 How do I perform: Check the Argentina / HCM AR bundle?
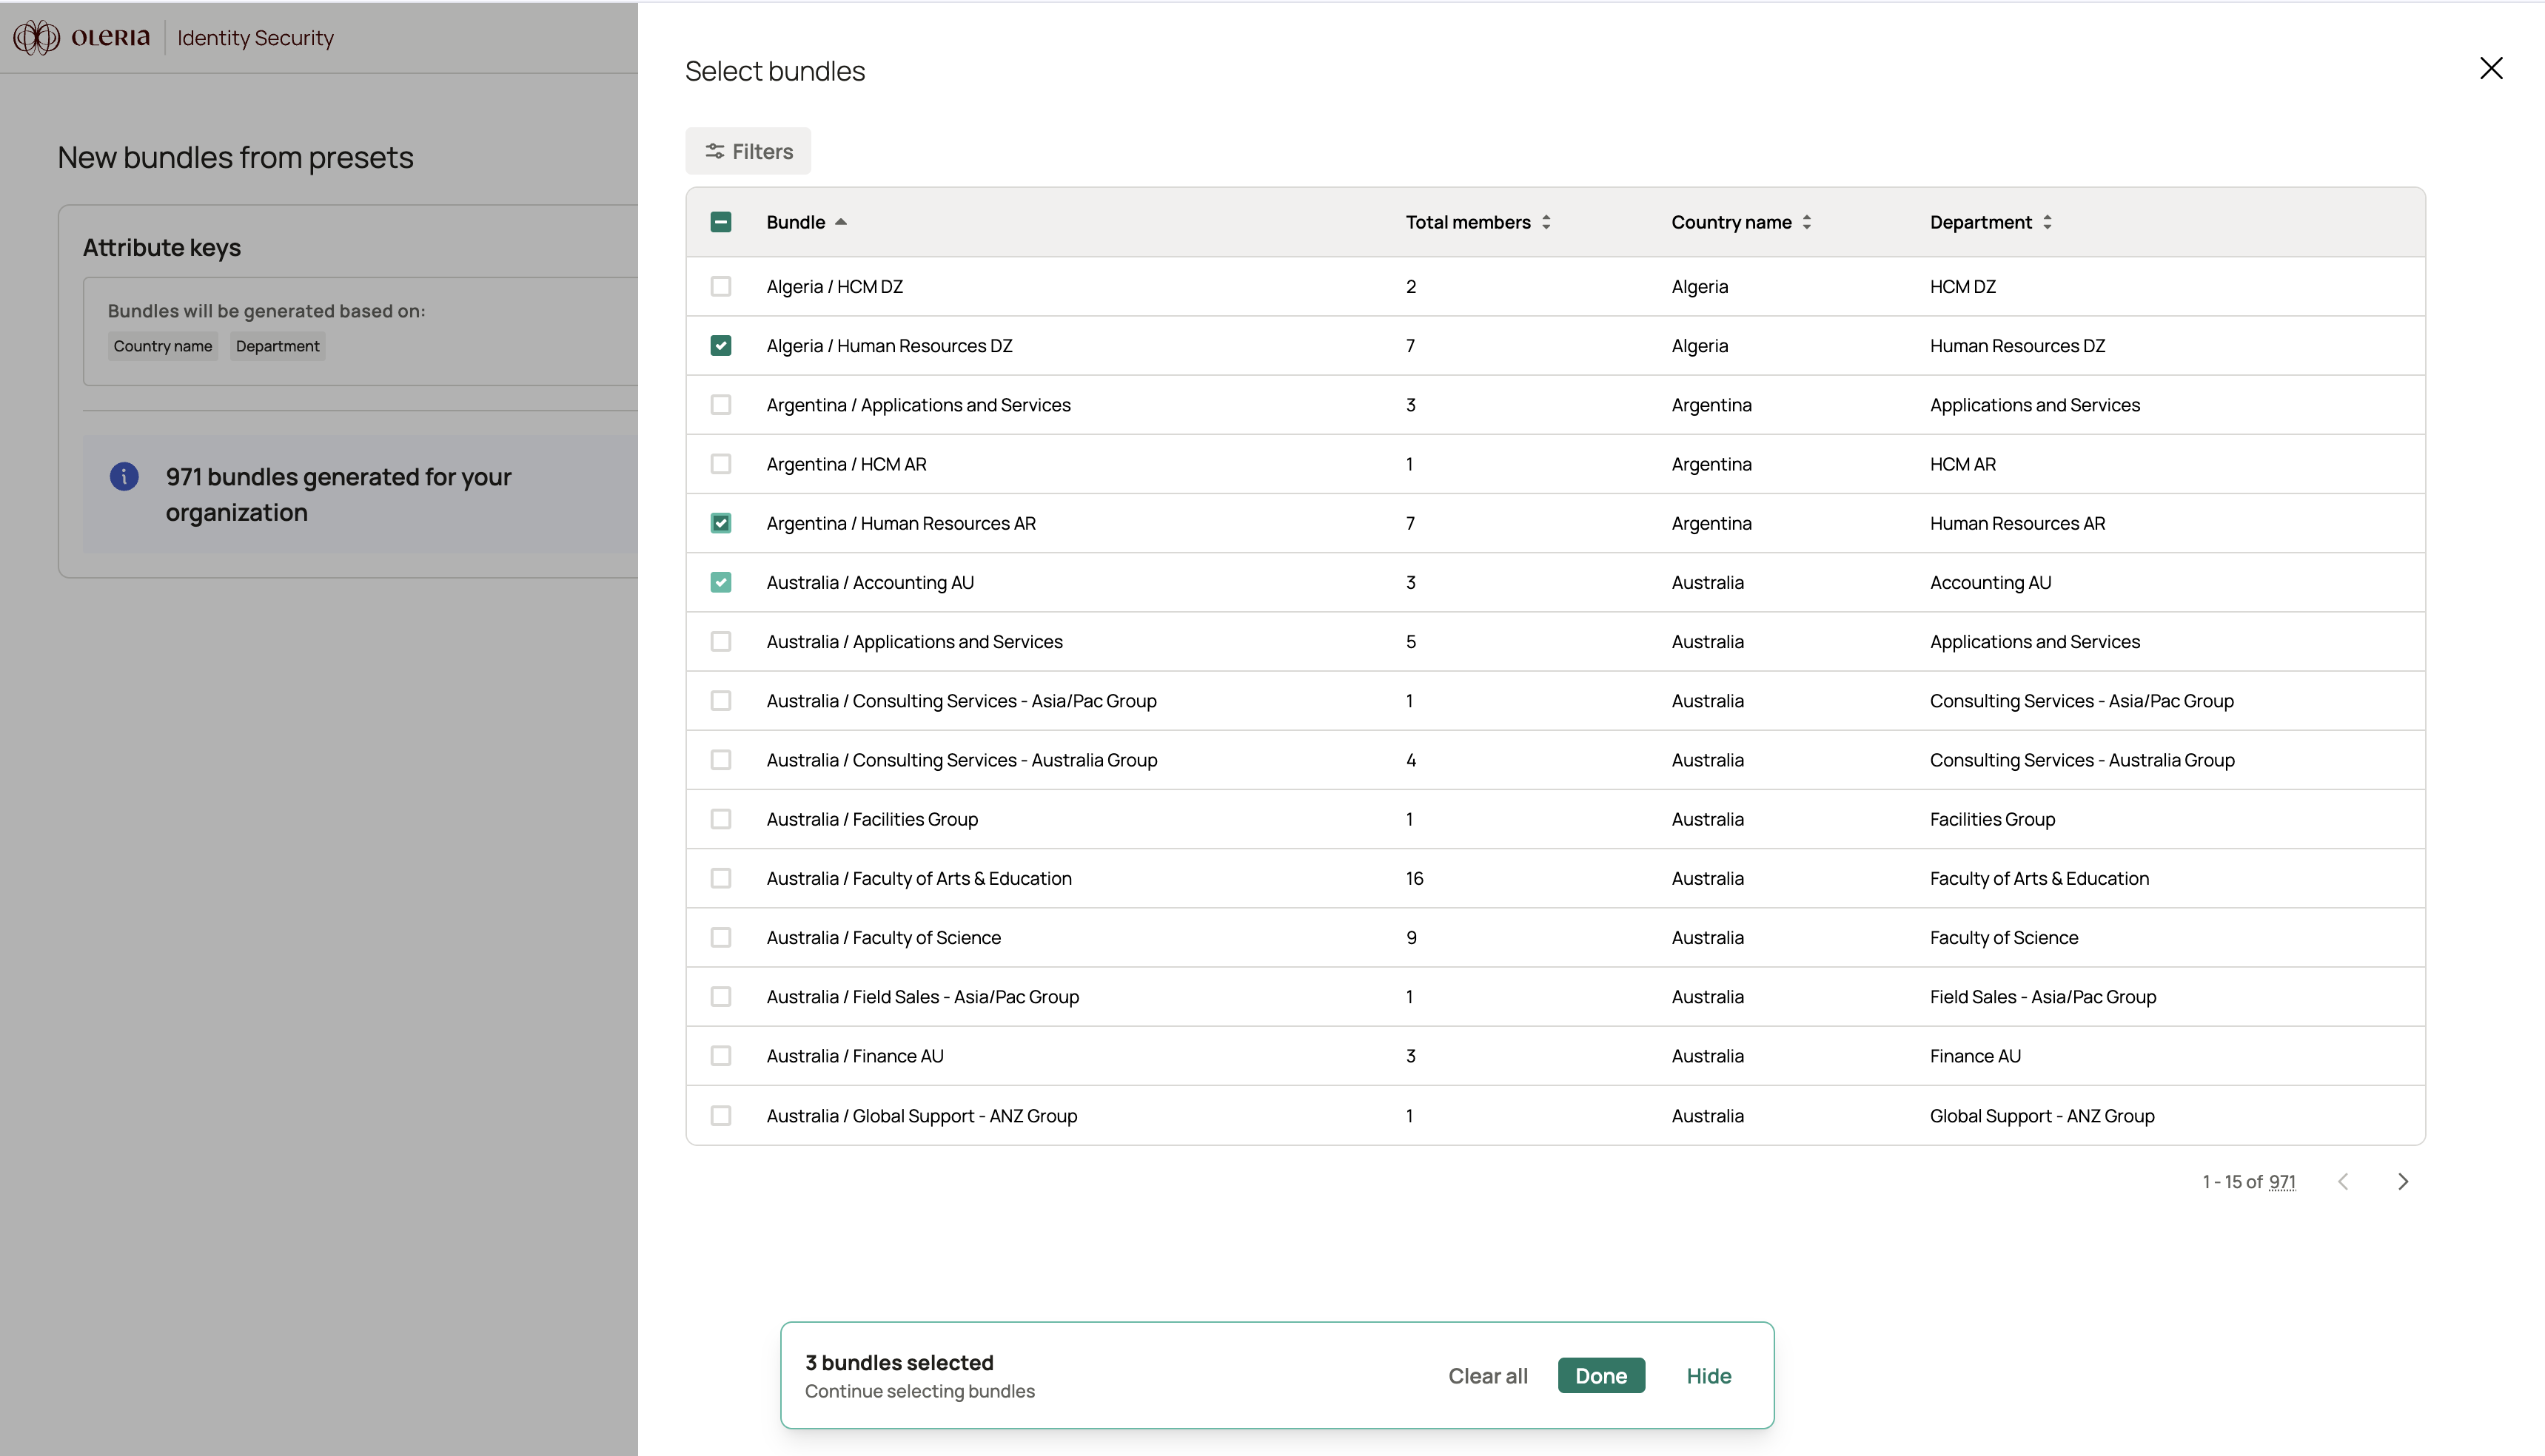point(720,464)
